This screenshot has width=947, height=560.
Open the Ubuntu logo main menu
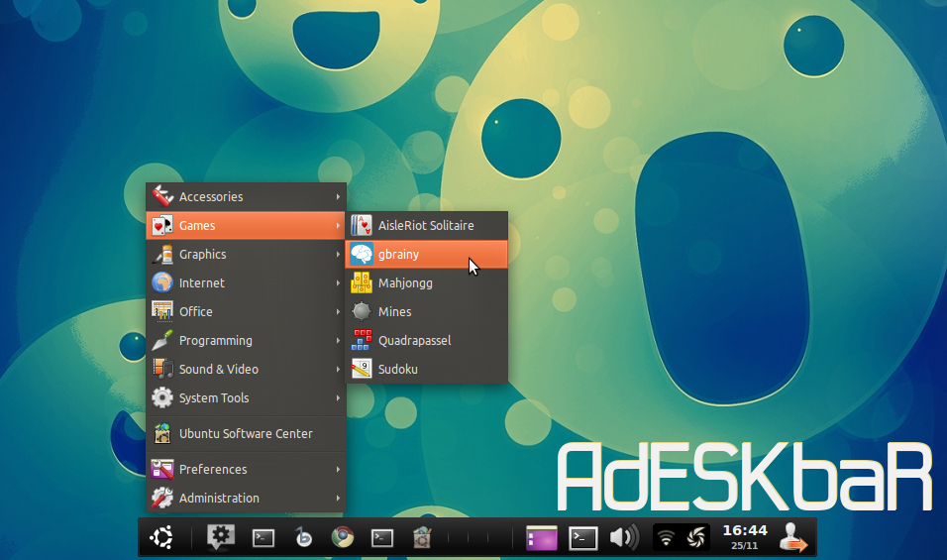point(161,537)
